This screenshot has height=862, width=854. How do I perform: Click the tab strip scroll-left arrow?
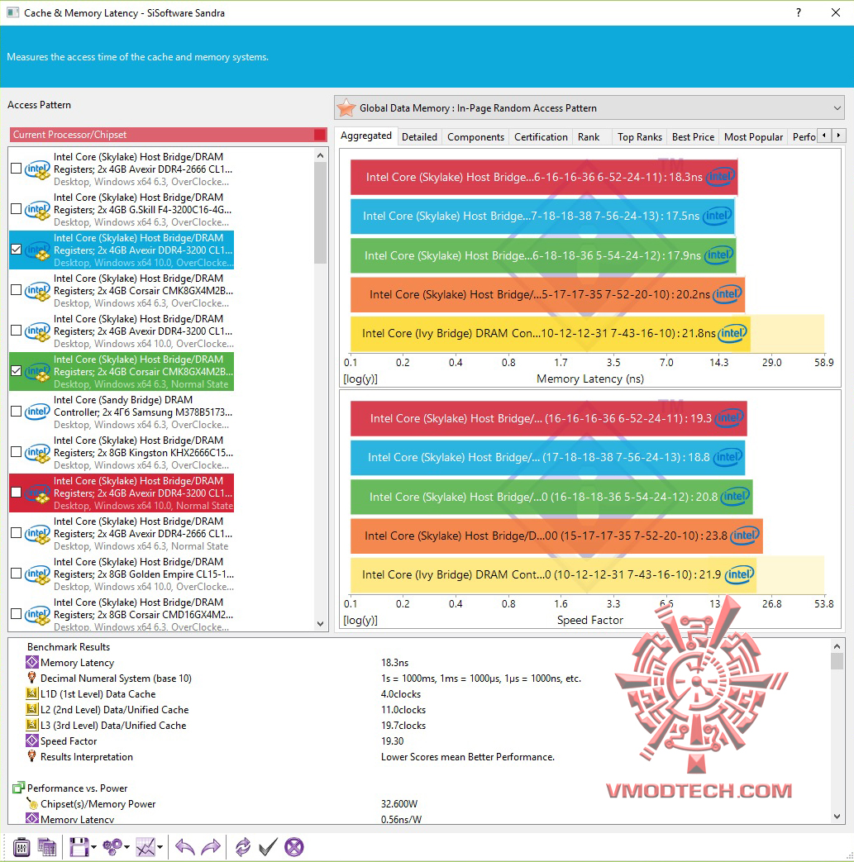coord(823,136)
